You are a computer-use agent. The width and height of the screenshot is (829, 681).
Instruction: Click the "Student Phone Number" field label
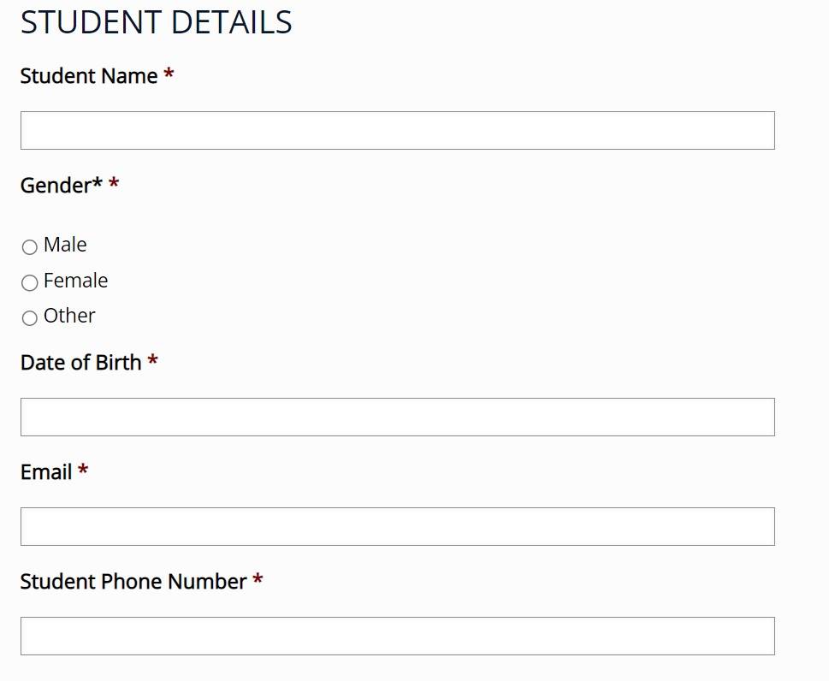pyautogui.click(x=133, y=582)
